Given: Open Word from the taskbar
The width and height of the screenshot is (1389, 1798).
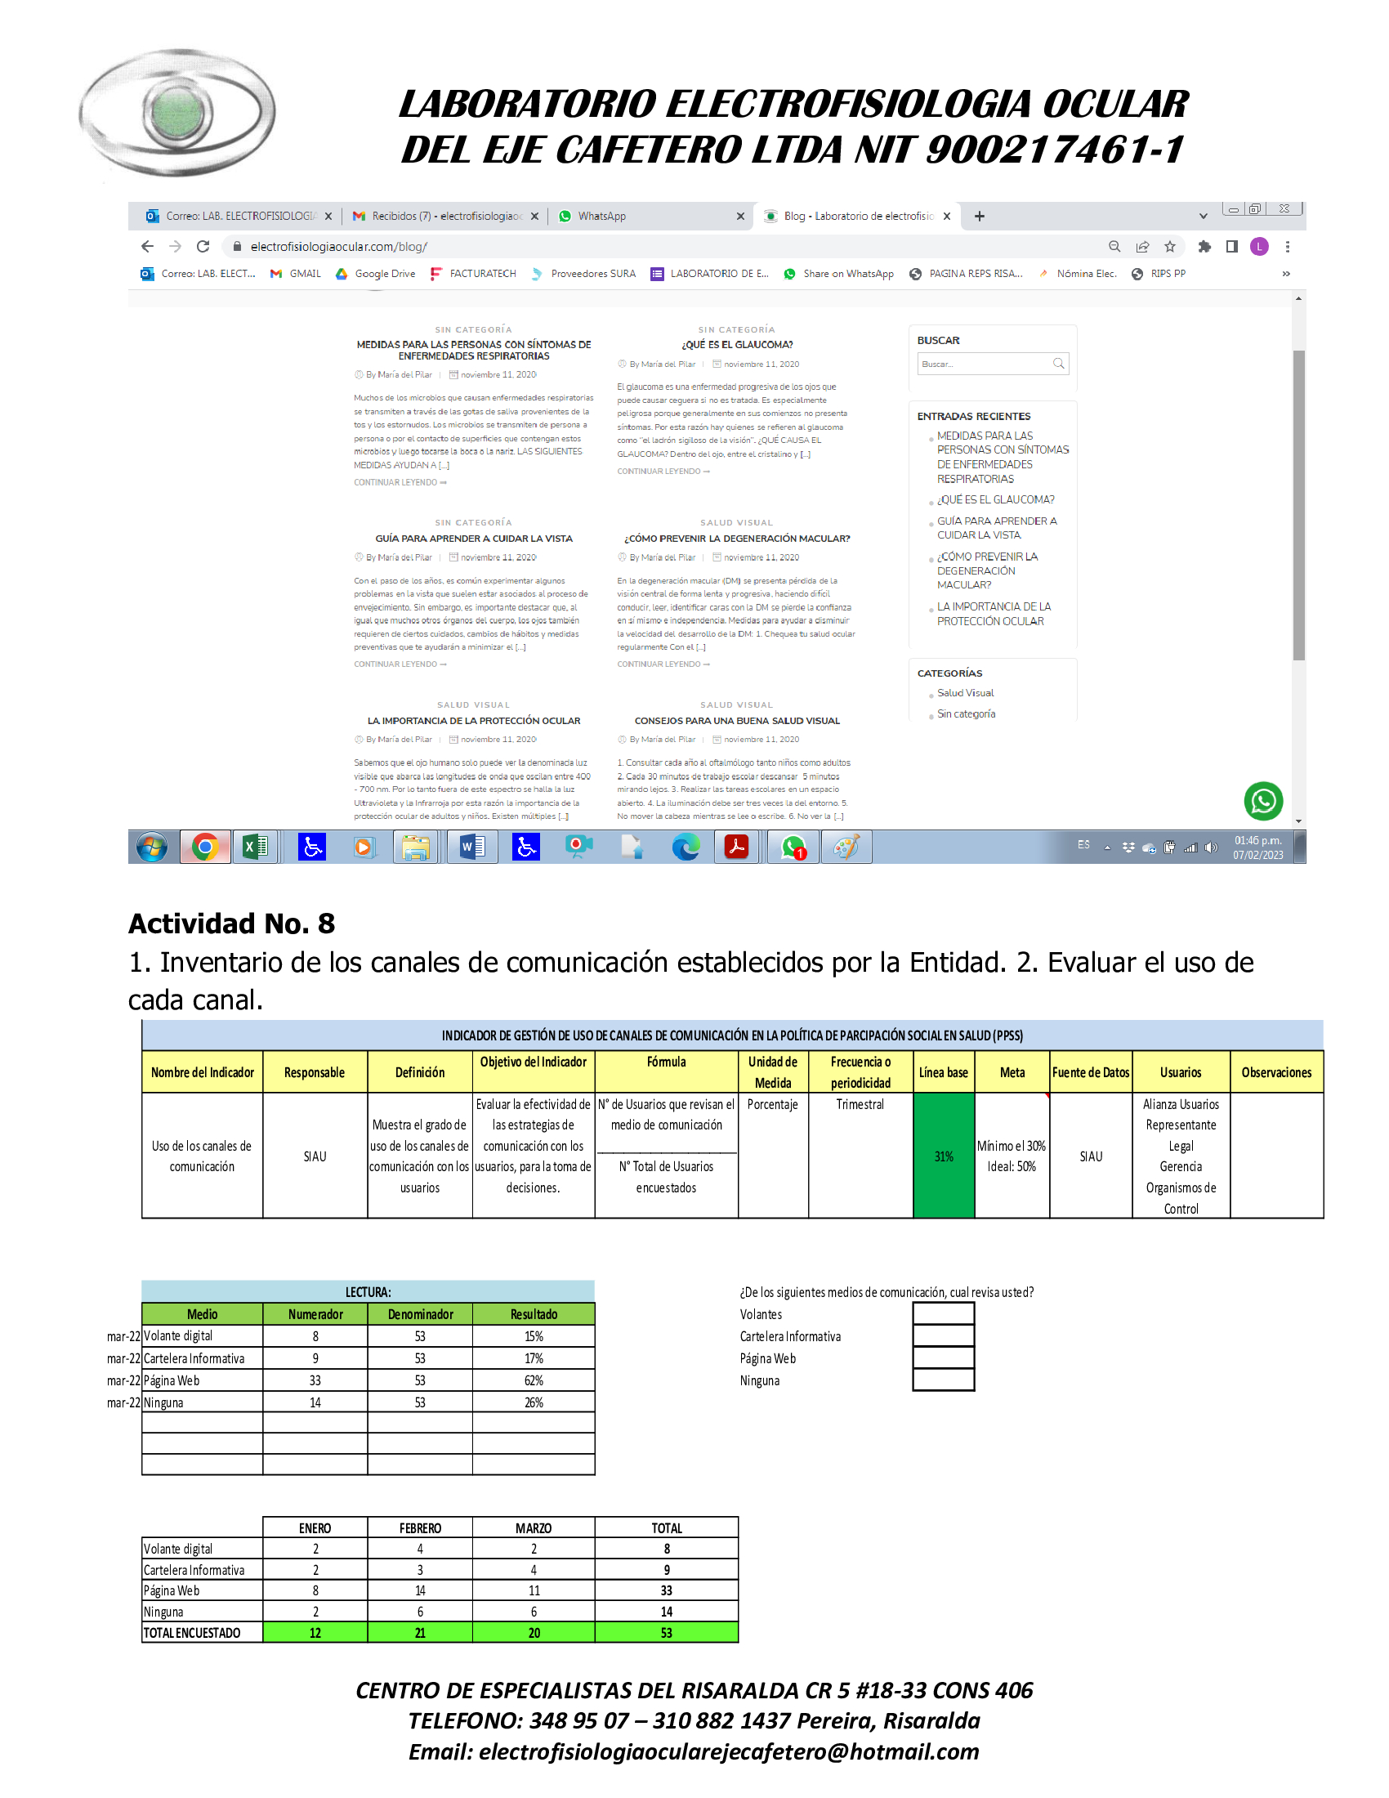Looking at the screenshot, I should (x=472, y=847).
